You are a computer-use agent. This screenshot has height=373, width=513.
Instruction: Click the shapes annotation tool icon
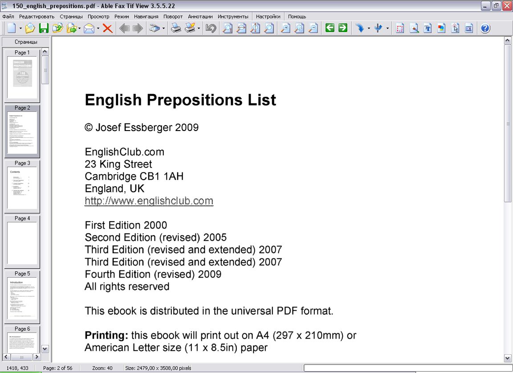441,28
